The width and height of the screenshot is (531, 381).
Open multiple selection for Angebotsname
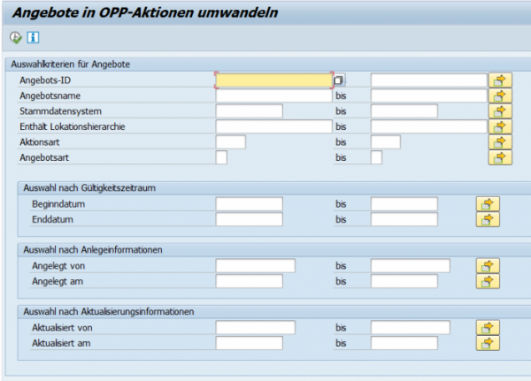(x=500, y=96)
